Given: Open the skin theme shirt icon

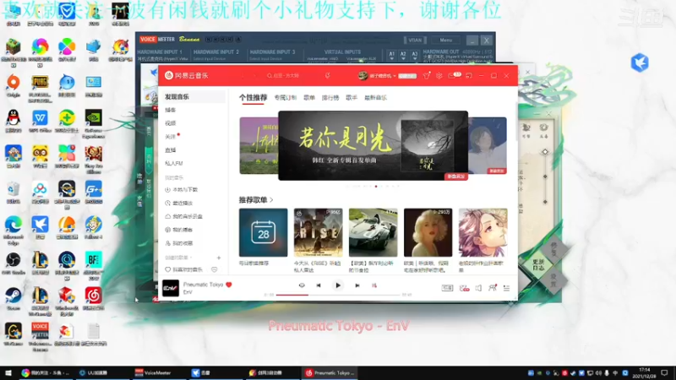Looking at the screenshot, I should [x=427, y=75].
